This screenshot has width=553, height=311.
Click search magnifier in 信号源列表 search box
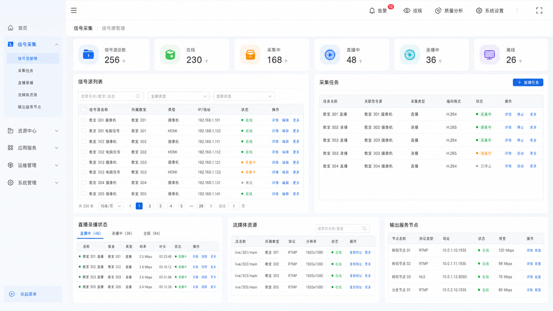point(138,96)
